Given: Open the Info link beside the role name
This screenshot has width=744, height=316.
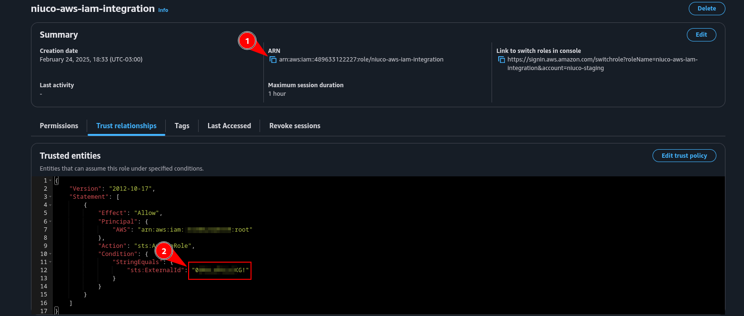Looking at the screenshot, I should (163, 10).
